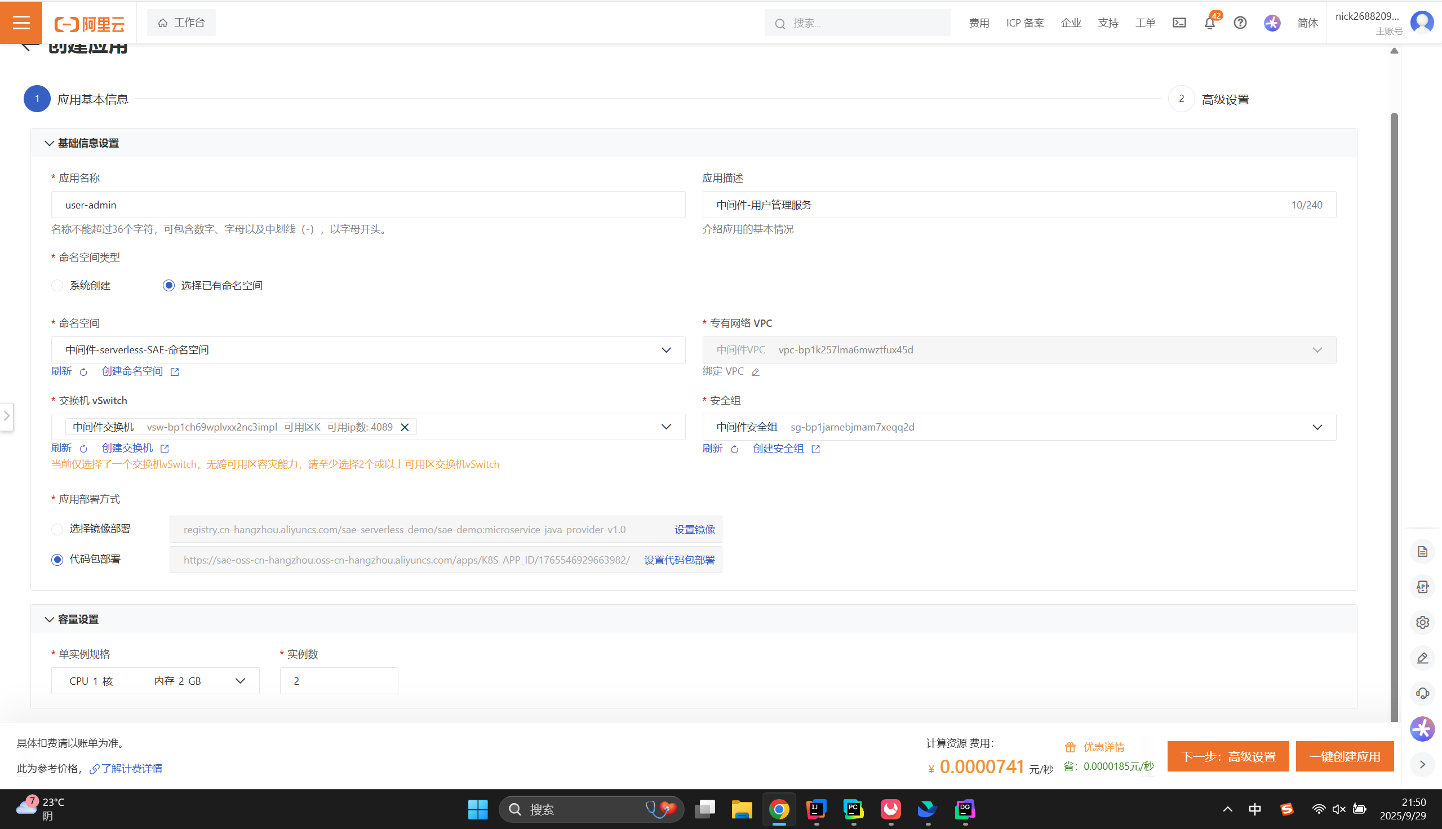Open the 设置代码包部署 link

click(x=678, y=560)
